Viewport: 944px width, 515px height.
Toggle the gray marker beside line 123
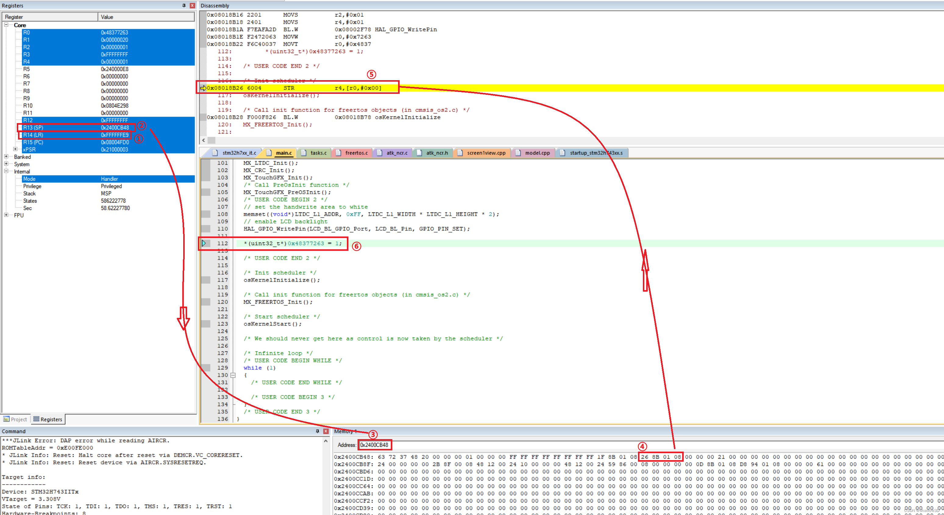[206, 323]
